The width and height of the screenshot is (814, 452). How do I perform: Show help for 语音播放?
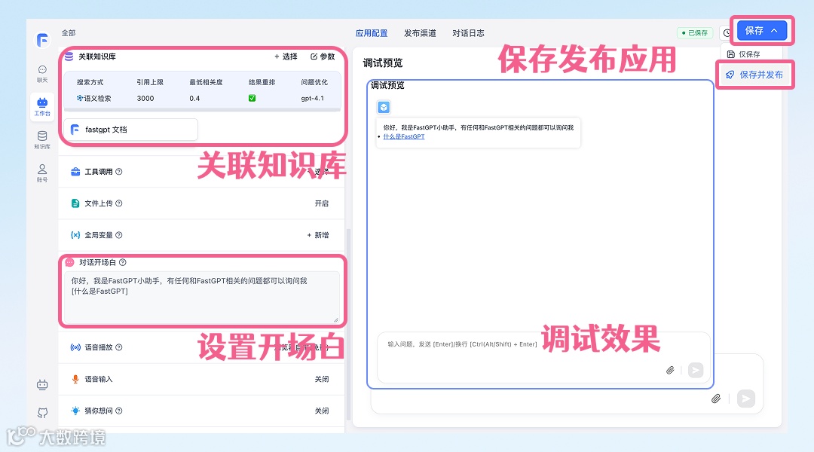[x=119, y=347]
